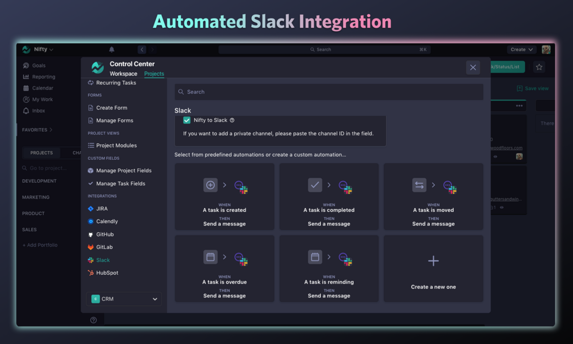Select 'A task is overdue' automation card

[x=225, y=268]
